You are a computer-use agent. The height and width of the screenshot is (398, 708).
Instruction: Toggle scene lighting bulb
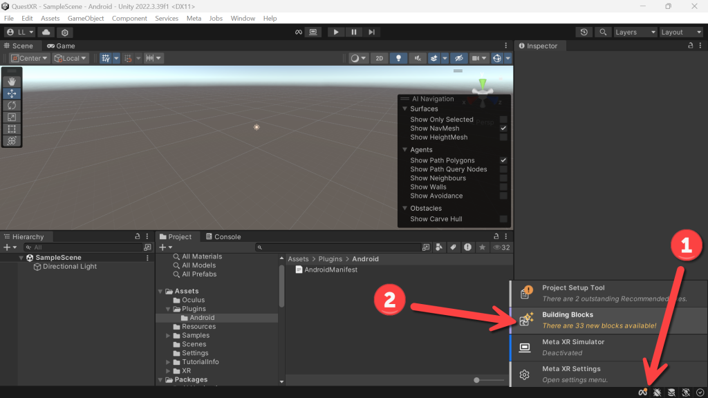(398, 58)
